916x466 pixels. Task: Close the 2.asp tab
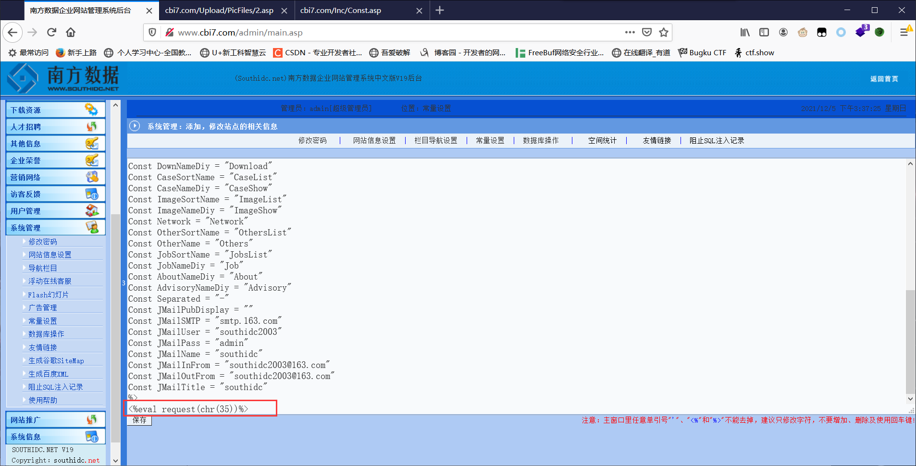point(284,11)
